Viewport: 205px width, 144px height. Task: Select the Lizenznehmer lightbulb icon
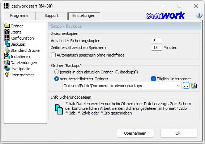tap(7, 75)
